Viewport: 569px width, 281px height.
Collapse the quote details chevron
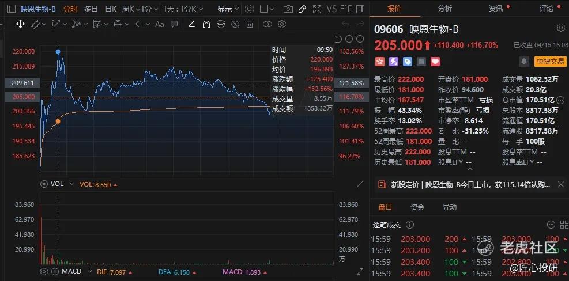pyautogui.click(x=470, y=169)
